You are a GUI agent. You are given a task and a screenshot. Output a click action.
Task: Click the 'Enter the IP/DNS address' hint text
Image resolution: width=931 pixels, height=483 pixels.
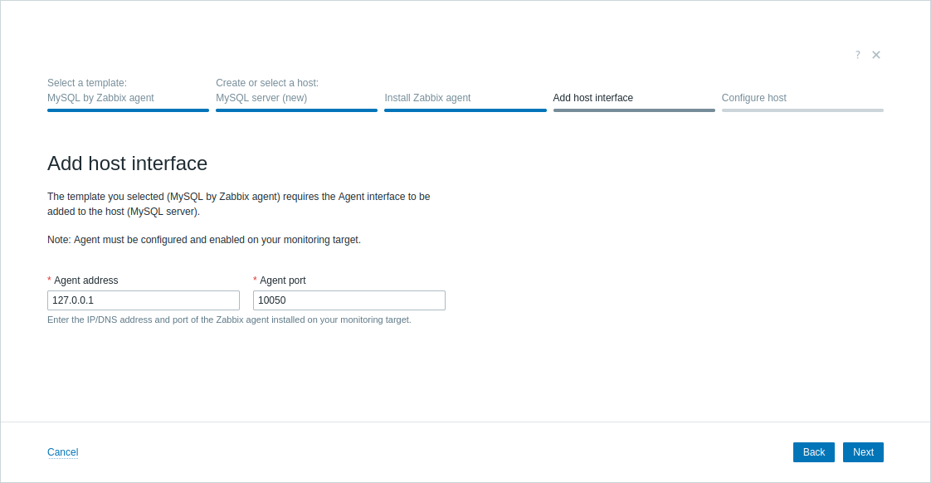[229, 320]
